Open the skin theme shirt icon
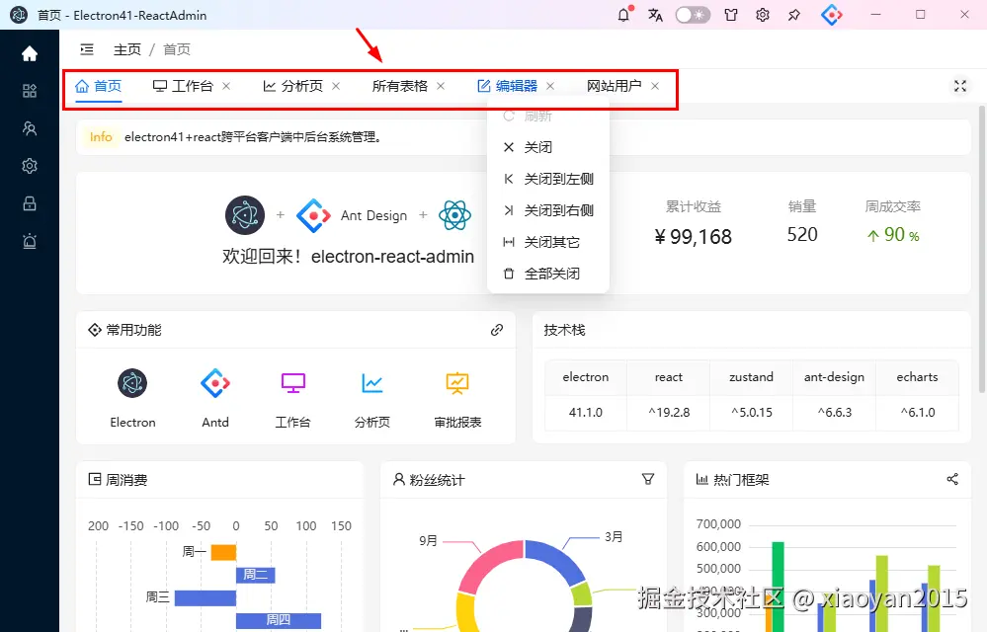The height and width of the screenshot is (632, 987). click(x=731, y=15)
